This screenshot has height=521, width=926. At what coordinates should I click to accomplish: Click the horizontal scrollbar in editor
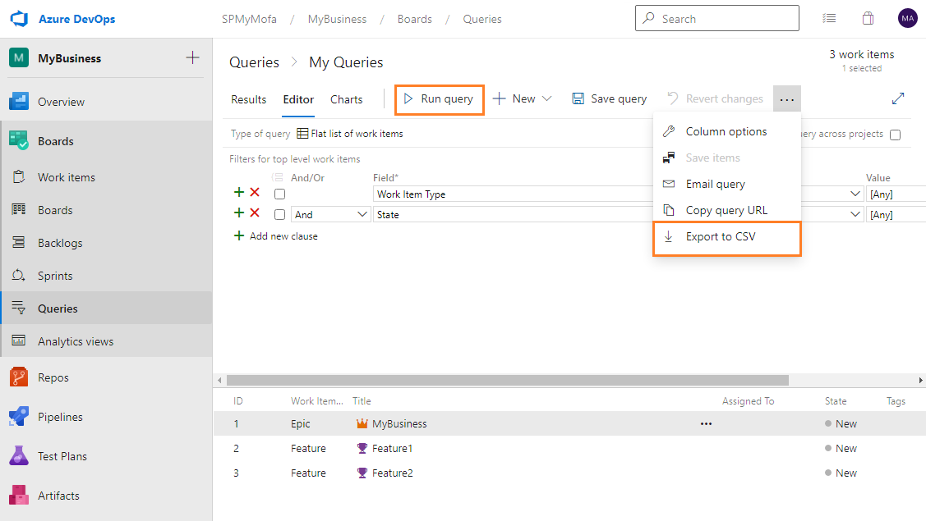[x=507, y=381]
